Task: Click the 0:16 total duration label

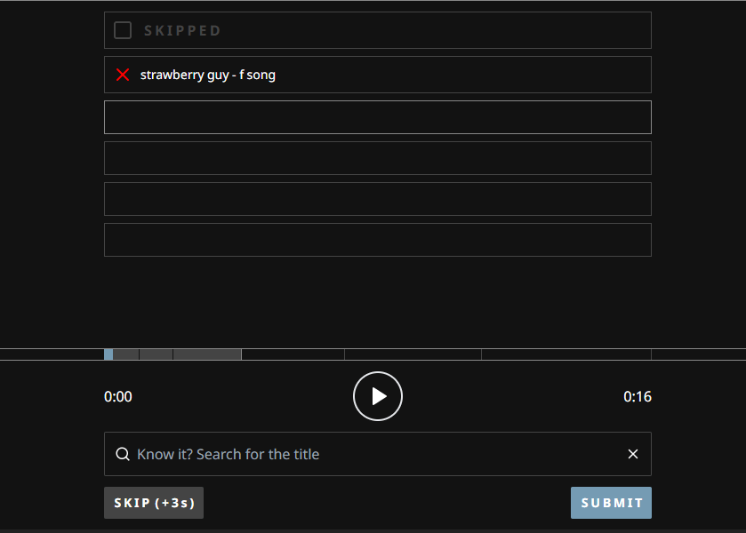Action: pyautogui.click(x=638, y=396)
